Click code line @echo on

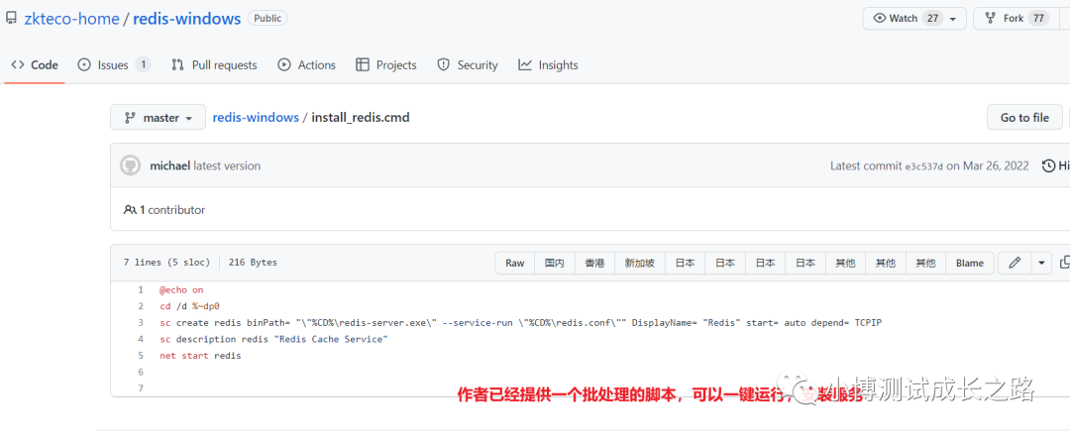(181, 290)
